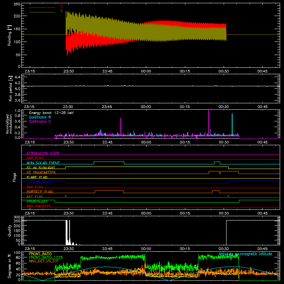This screenshot has width=284, height=284.
Task: Click the 00:45 tick under Quality plot
Action: coord(262,249)
